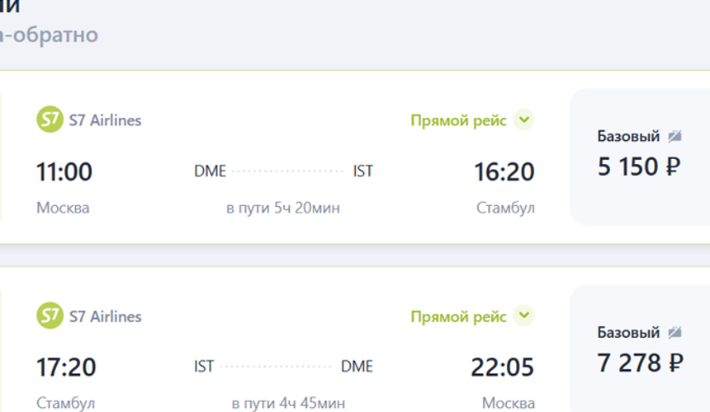Click the "в пути 5ч 20мин" duration text

coord(283,208)
